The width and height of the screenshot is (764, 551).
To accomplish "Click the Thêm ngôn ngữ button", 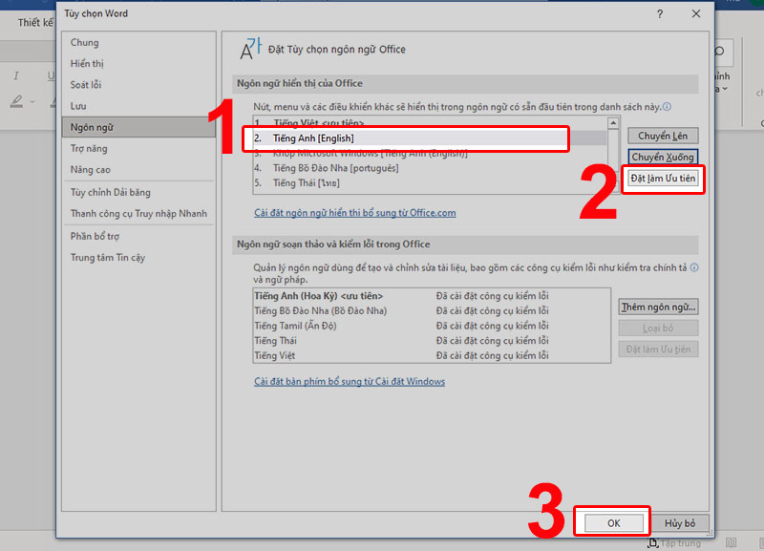I will coord(658,307).
